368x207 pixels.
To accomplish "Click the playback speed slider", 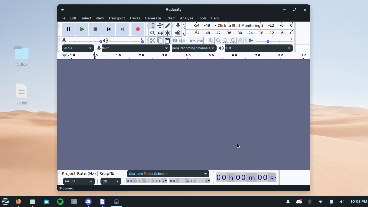I will pos(274,41).
